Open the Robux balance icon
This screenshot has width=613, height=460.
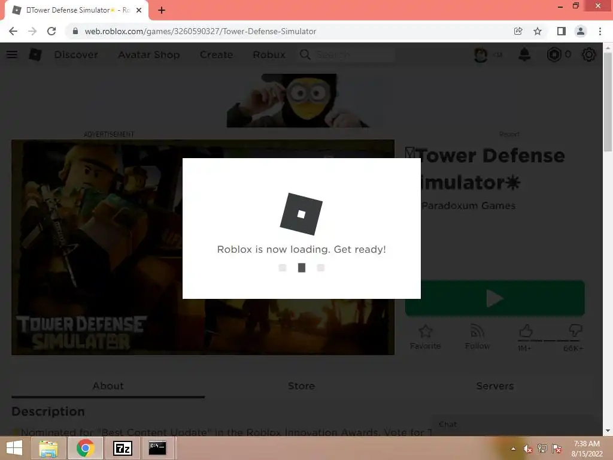554,55
